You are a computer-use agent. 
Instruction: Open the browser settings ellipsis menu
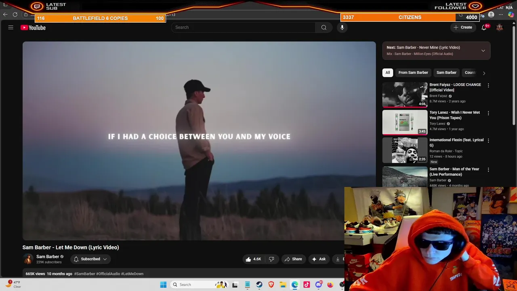(501, 15)
